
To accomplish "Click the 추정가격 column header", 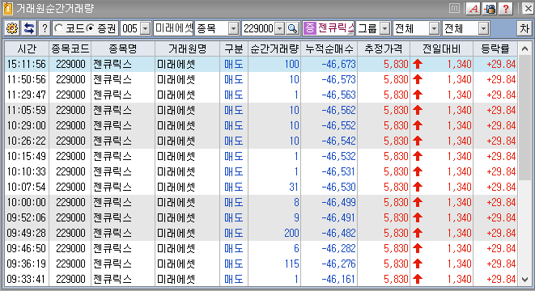I will coord(384,49).
